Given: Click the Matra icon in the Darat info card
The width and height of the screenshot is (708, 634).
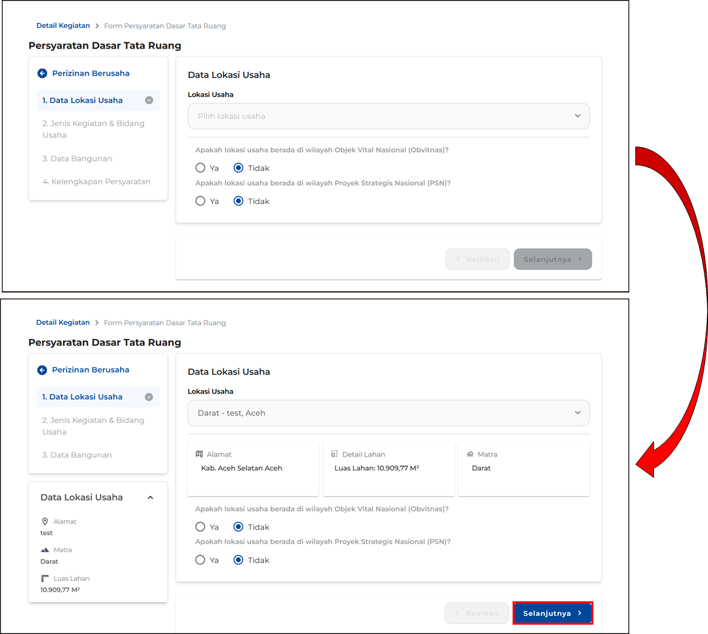Looking at the screenshot, I should 470,454.
